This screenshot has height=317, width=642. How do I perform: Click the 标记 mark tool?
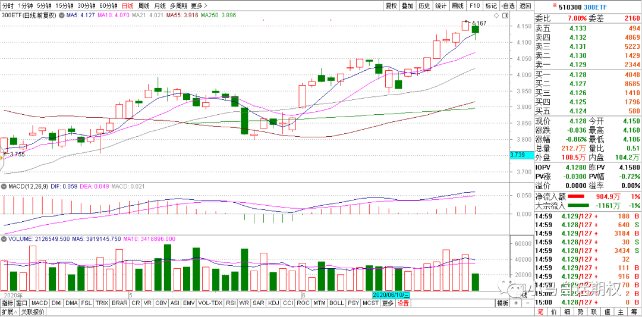pyautogui.click(x=490, y=6)
